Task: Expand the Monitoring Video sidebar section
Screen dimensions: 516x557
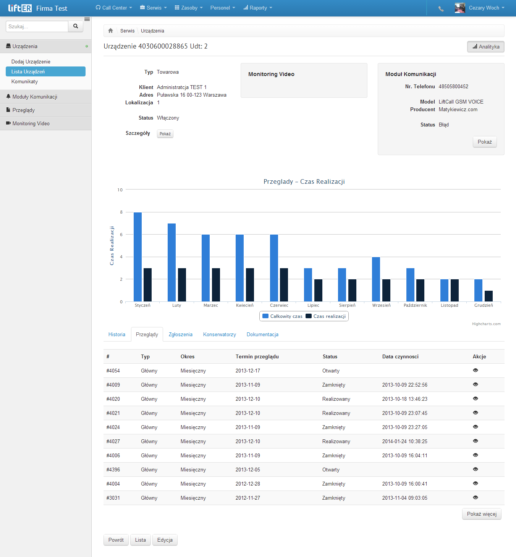Action: coord(46,123)
